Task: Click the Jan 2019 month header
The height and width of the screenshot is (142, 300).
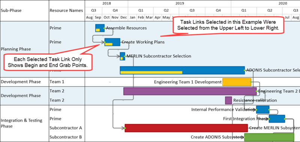Action: pyautogui.click(x=132, y=17)
